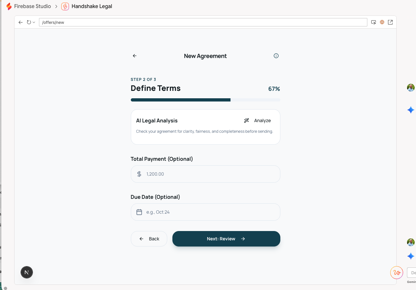Click the back arrow beside New Agreement
Viewport: 416px width, 290px height.
(x=135, y=56)
